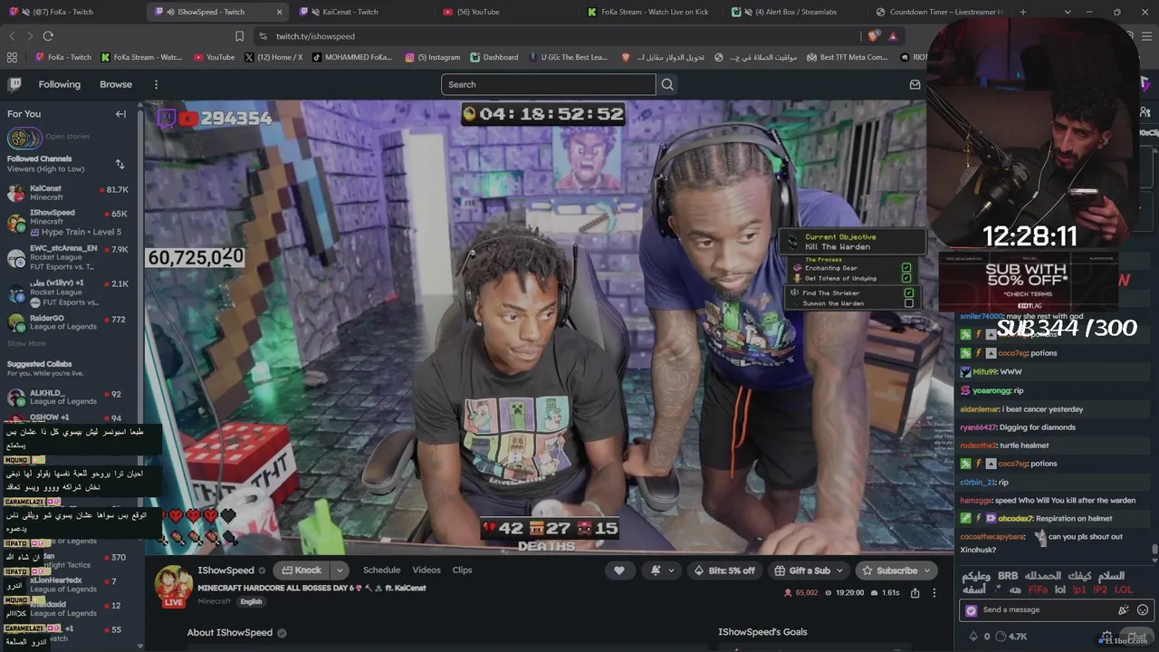Toggle the Get Totems of Undying checkbox
Screen dimensions: 1159x652
(906, 279)
